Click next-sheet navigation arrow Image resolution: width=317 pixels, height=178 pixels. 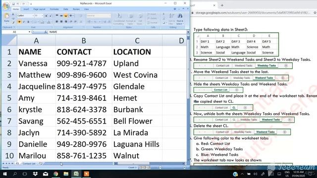click(x=9, y=164)
